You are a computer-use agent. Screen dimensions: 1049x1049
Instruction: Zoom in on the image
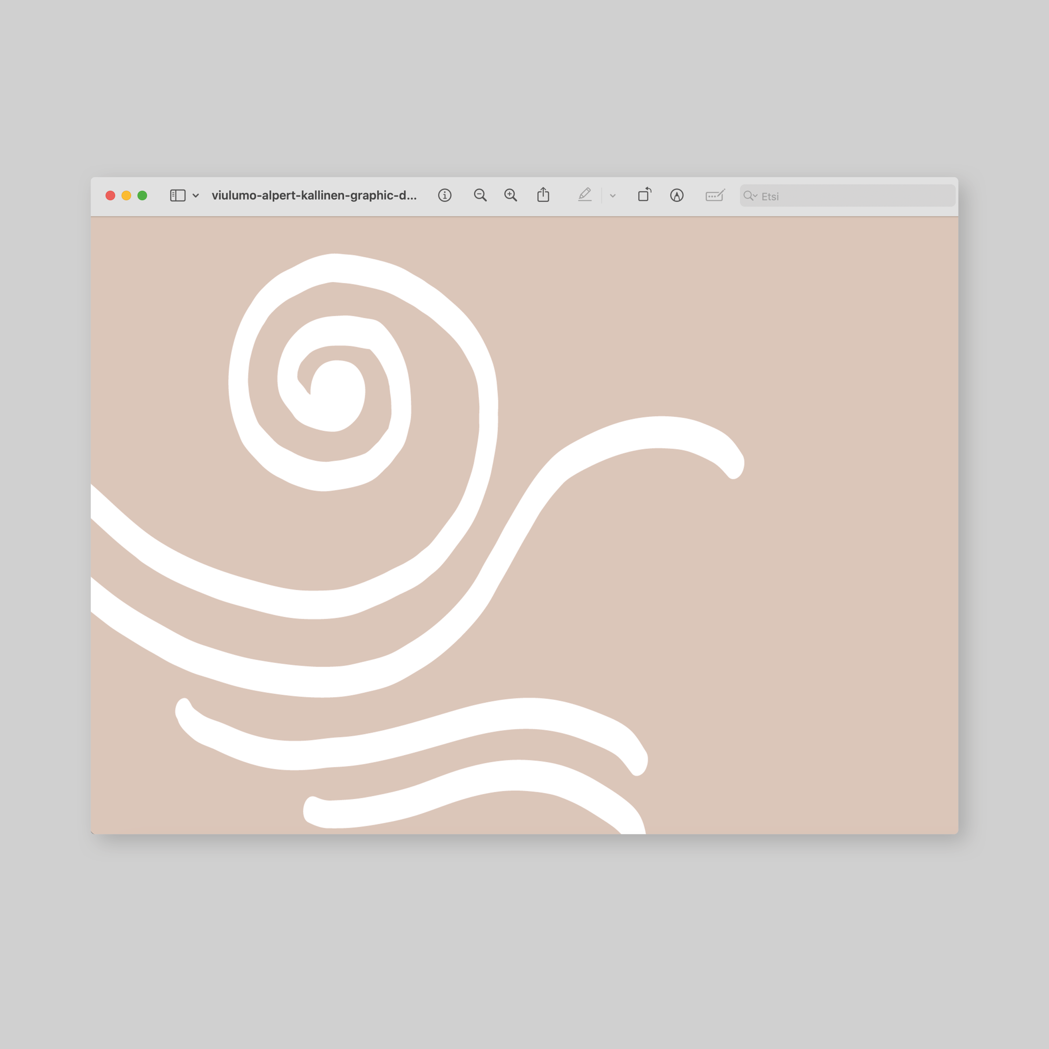pyautogui.click(x=511, y=195)
